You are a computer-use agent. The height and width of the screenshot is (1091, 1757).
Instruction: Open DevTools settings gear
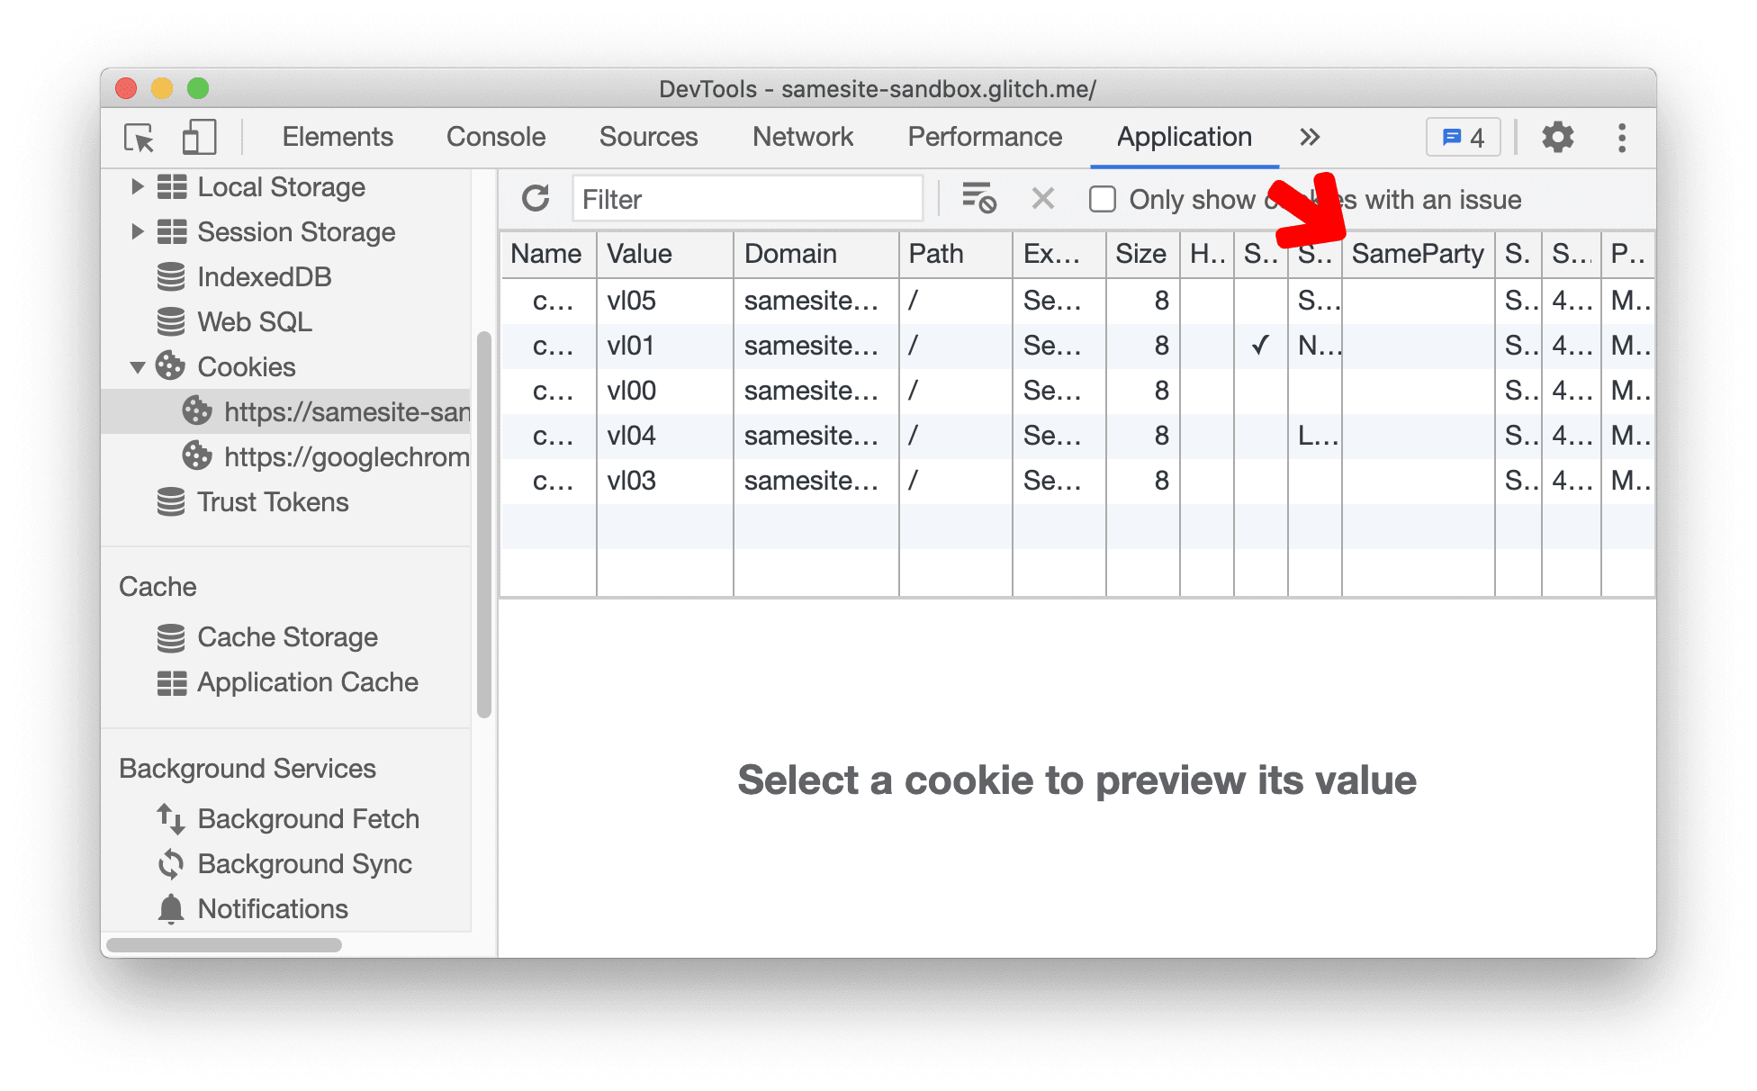point(1556,139)
